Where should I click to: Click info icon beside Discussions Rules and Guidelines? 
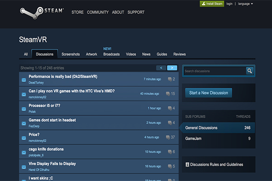187,165
